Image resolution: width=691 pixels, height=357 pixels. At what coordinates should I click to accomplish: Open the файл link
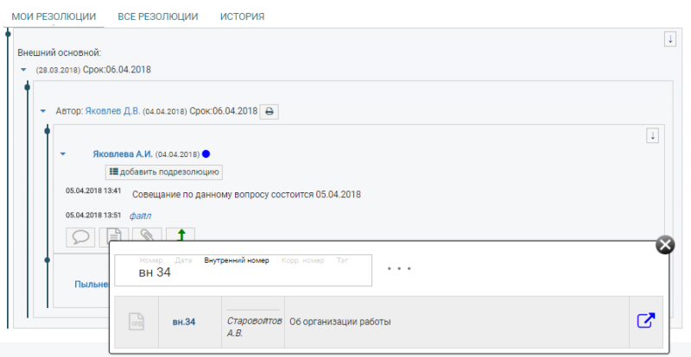(x=140, y=215)
